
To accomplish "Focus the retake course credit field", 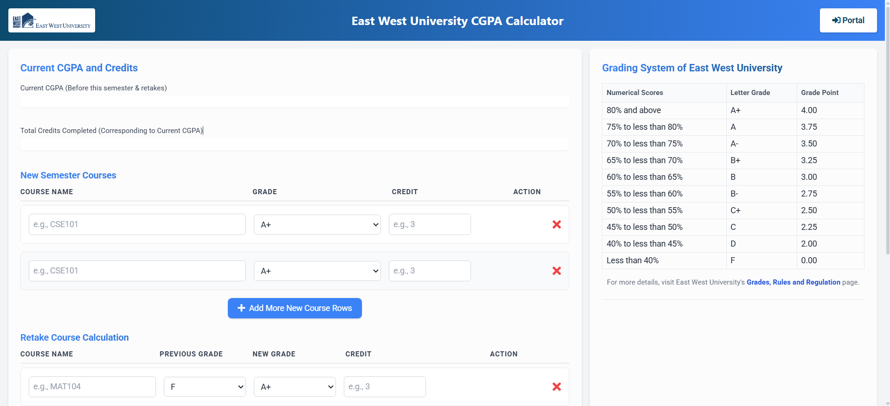I will [x=384, y=387].
